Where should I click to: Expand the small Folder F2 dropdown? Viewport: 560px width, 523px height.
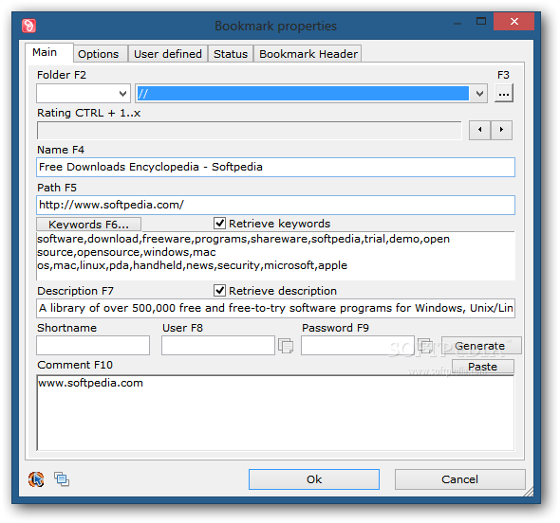[122, 94]
